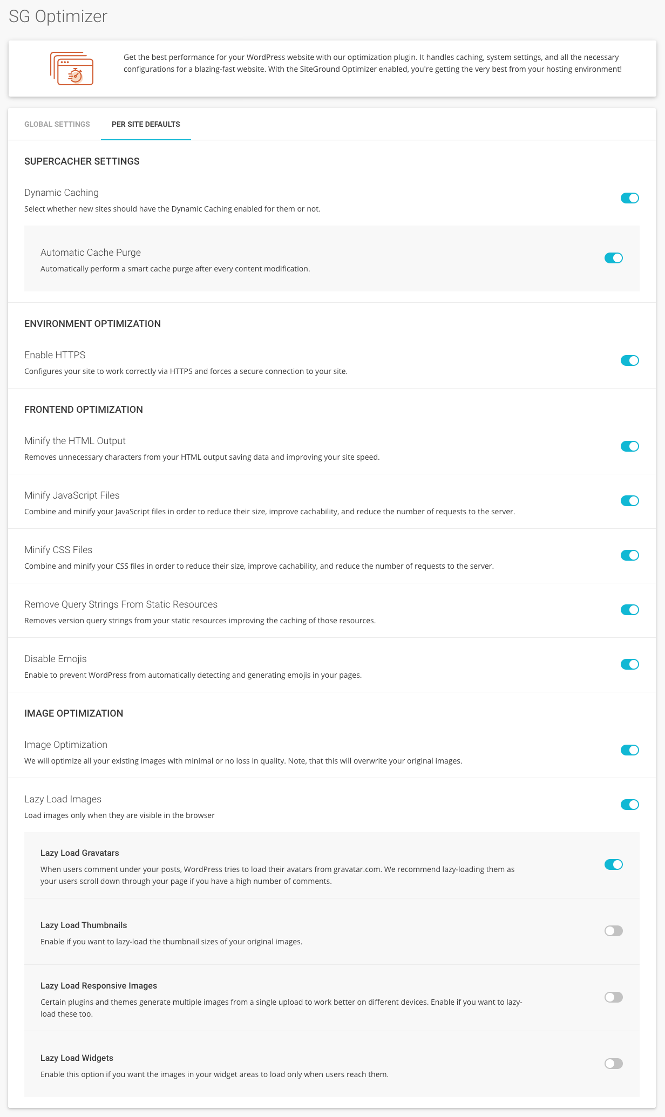Turn off Automatic Cache Purge
Screen dimensions: 665x1117
coord(613,258)
